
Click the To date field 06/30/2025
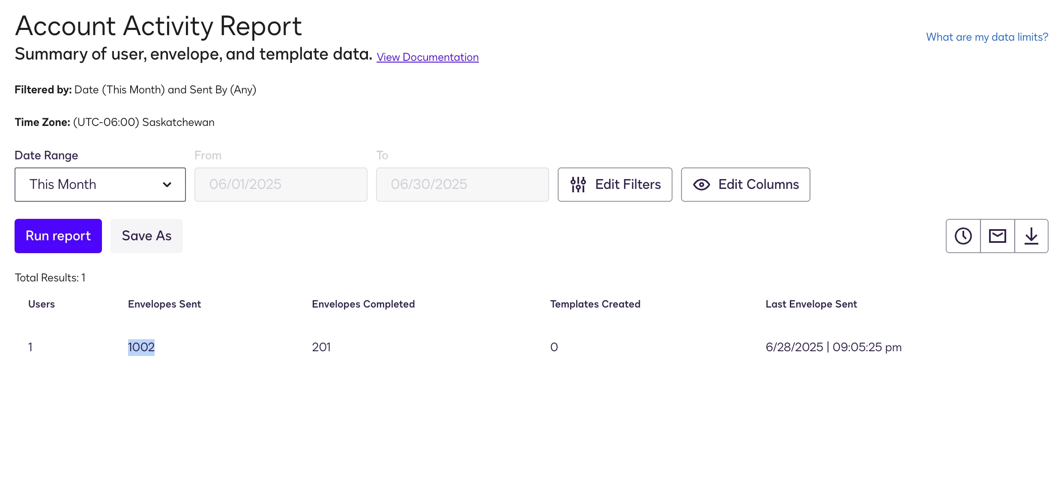click(x=463, y=185)
